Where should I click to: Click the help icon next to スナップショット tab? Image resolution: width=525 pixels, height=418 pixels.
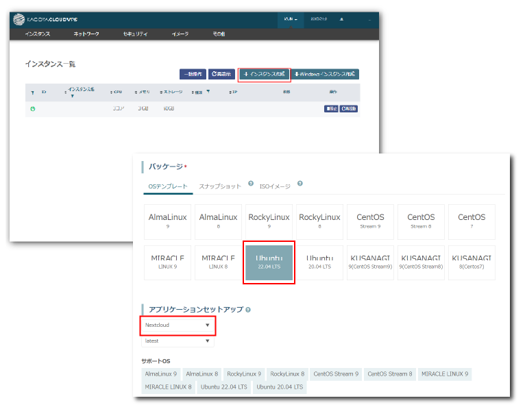251,184
